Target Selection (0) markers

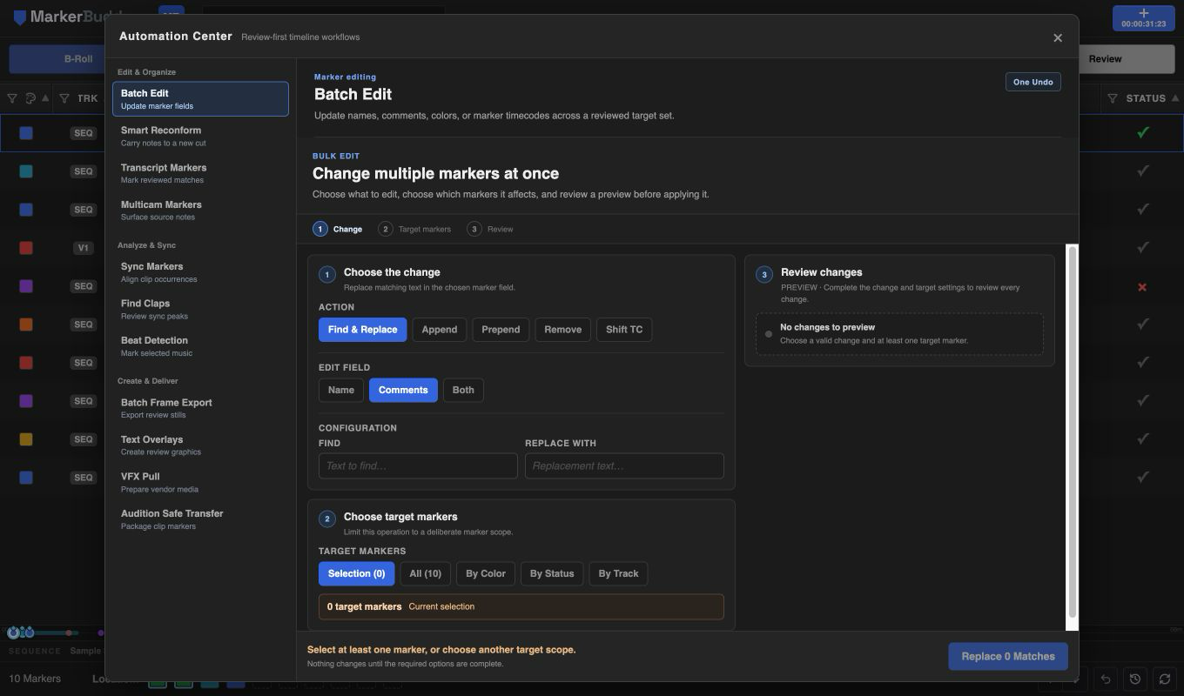pos(356,573)
